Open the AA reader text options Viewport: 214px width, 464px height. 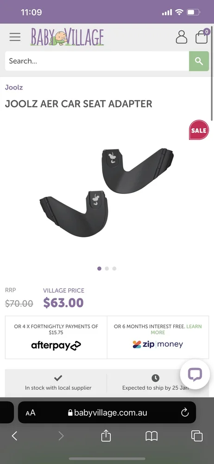tap(31, 413)
